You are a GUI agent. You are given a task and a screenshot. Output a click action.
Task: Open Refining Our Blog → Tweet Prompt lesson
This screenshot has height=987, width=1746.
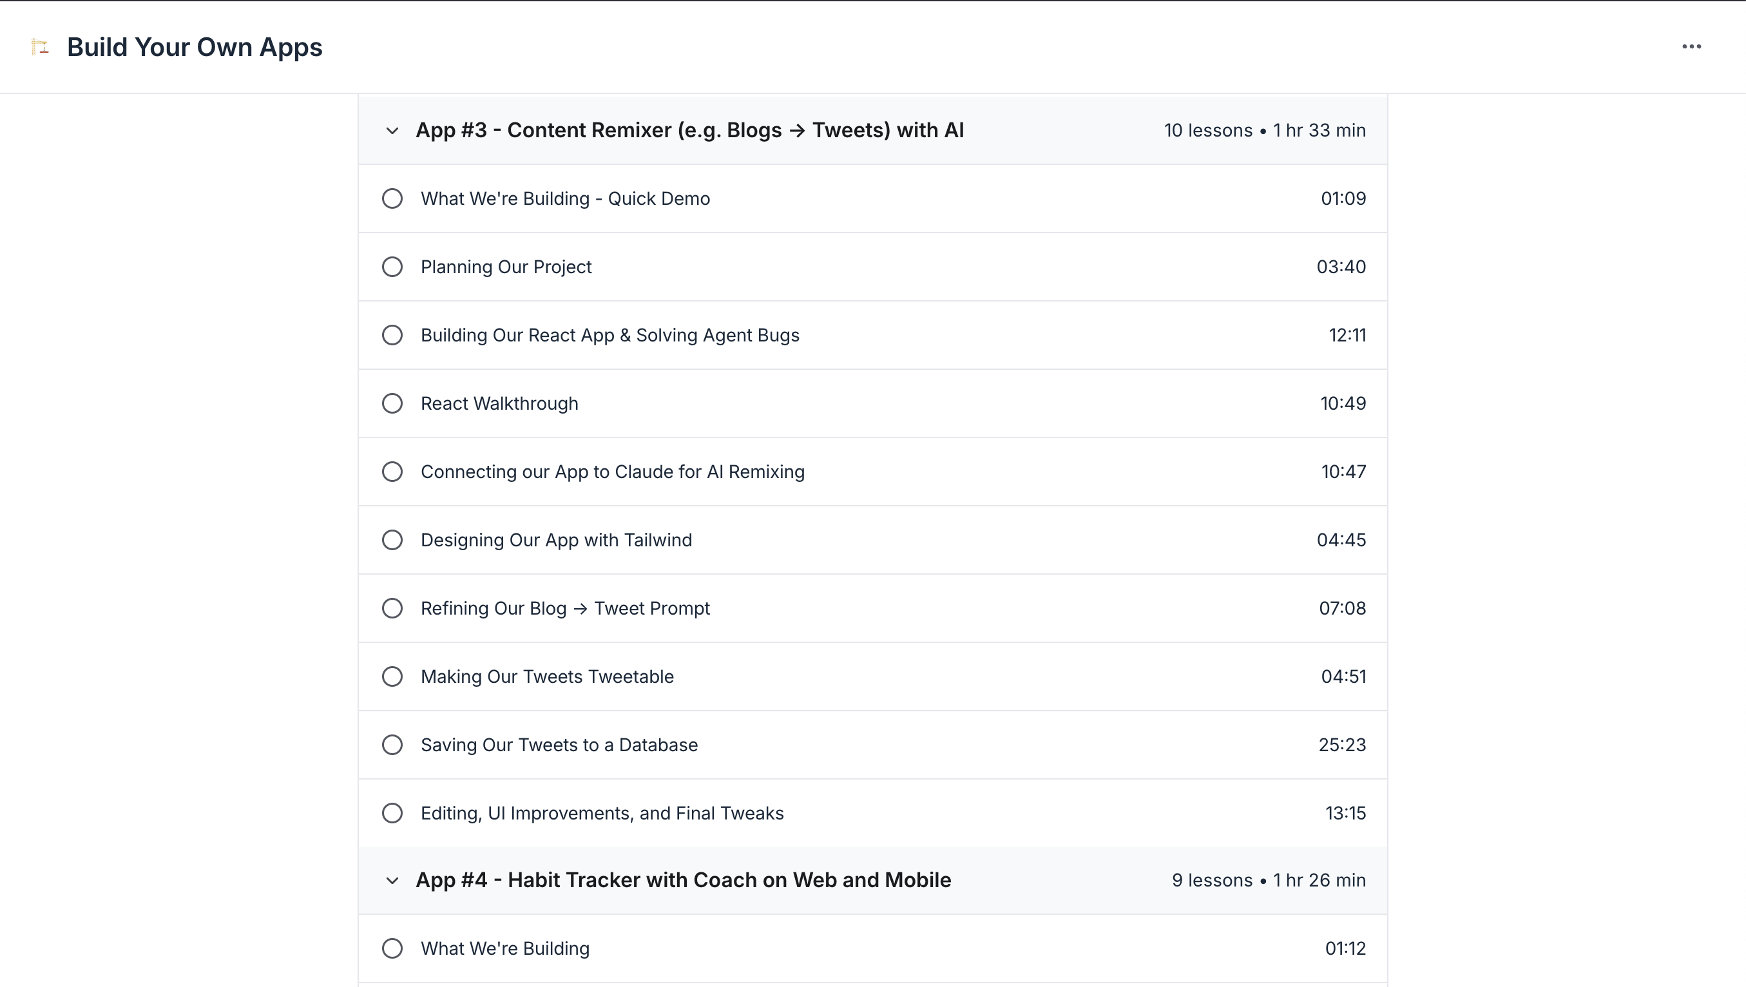(x=564, y=608)
